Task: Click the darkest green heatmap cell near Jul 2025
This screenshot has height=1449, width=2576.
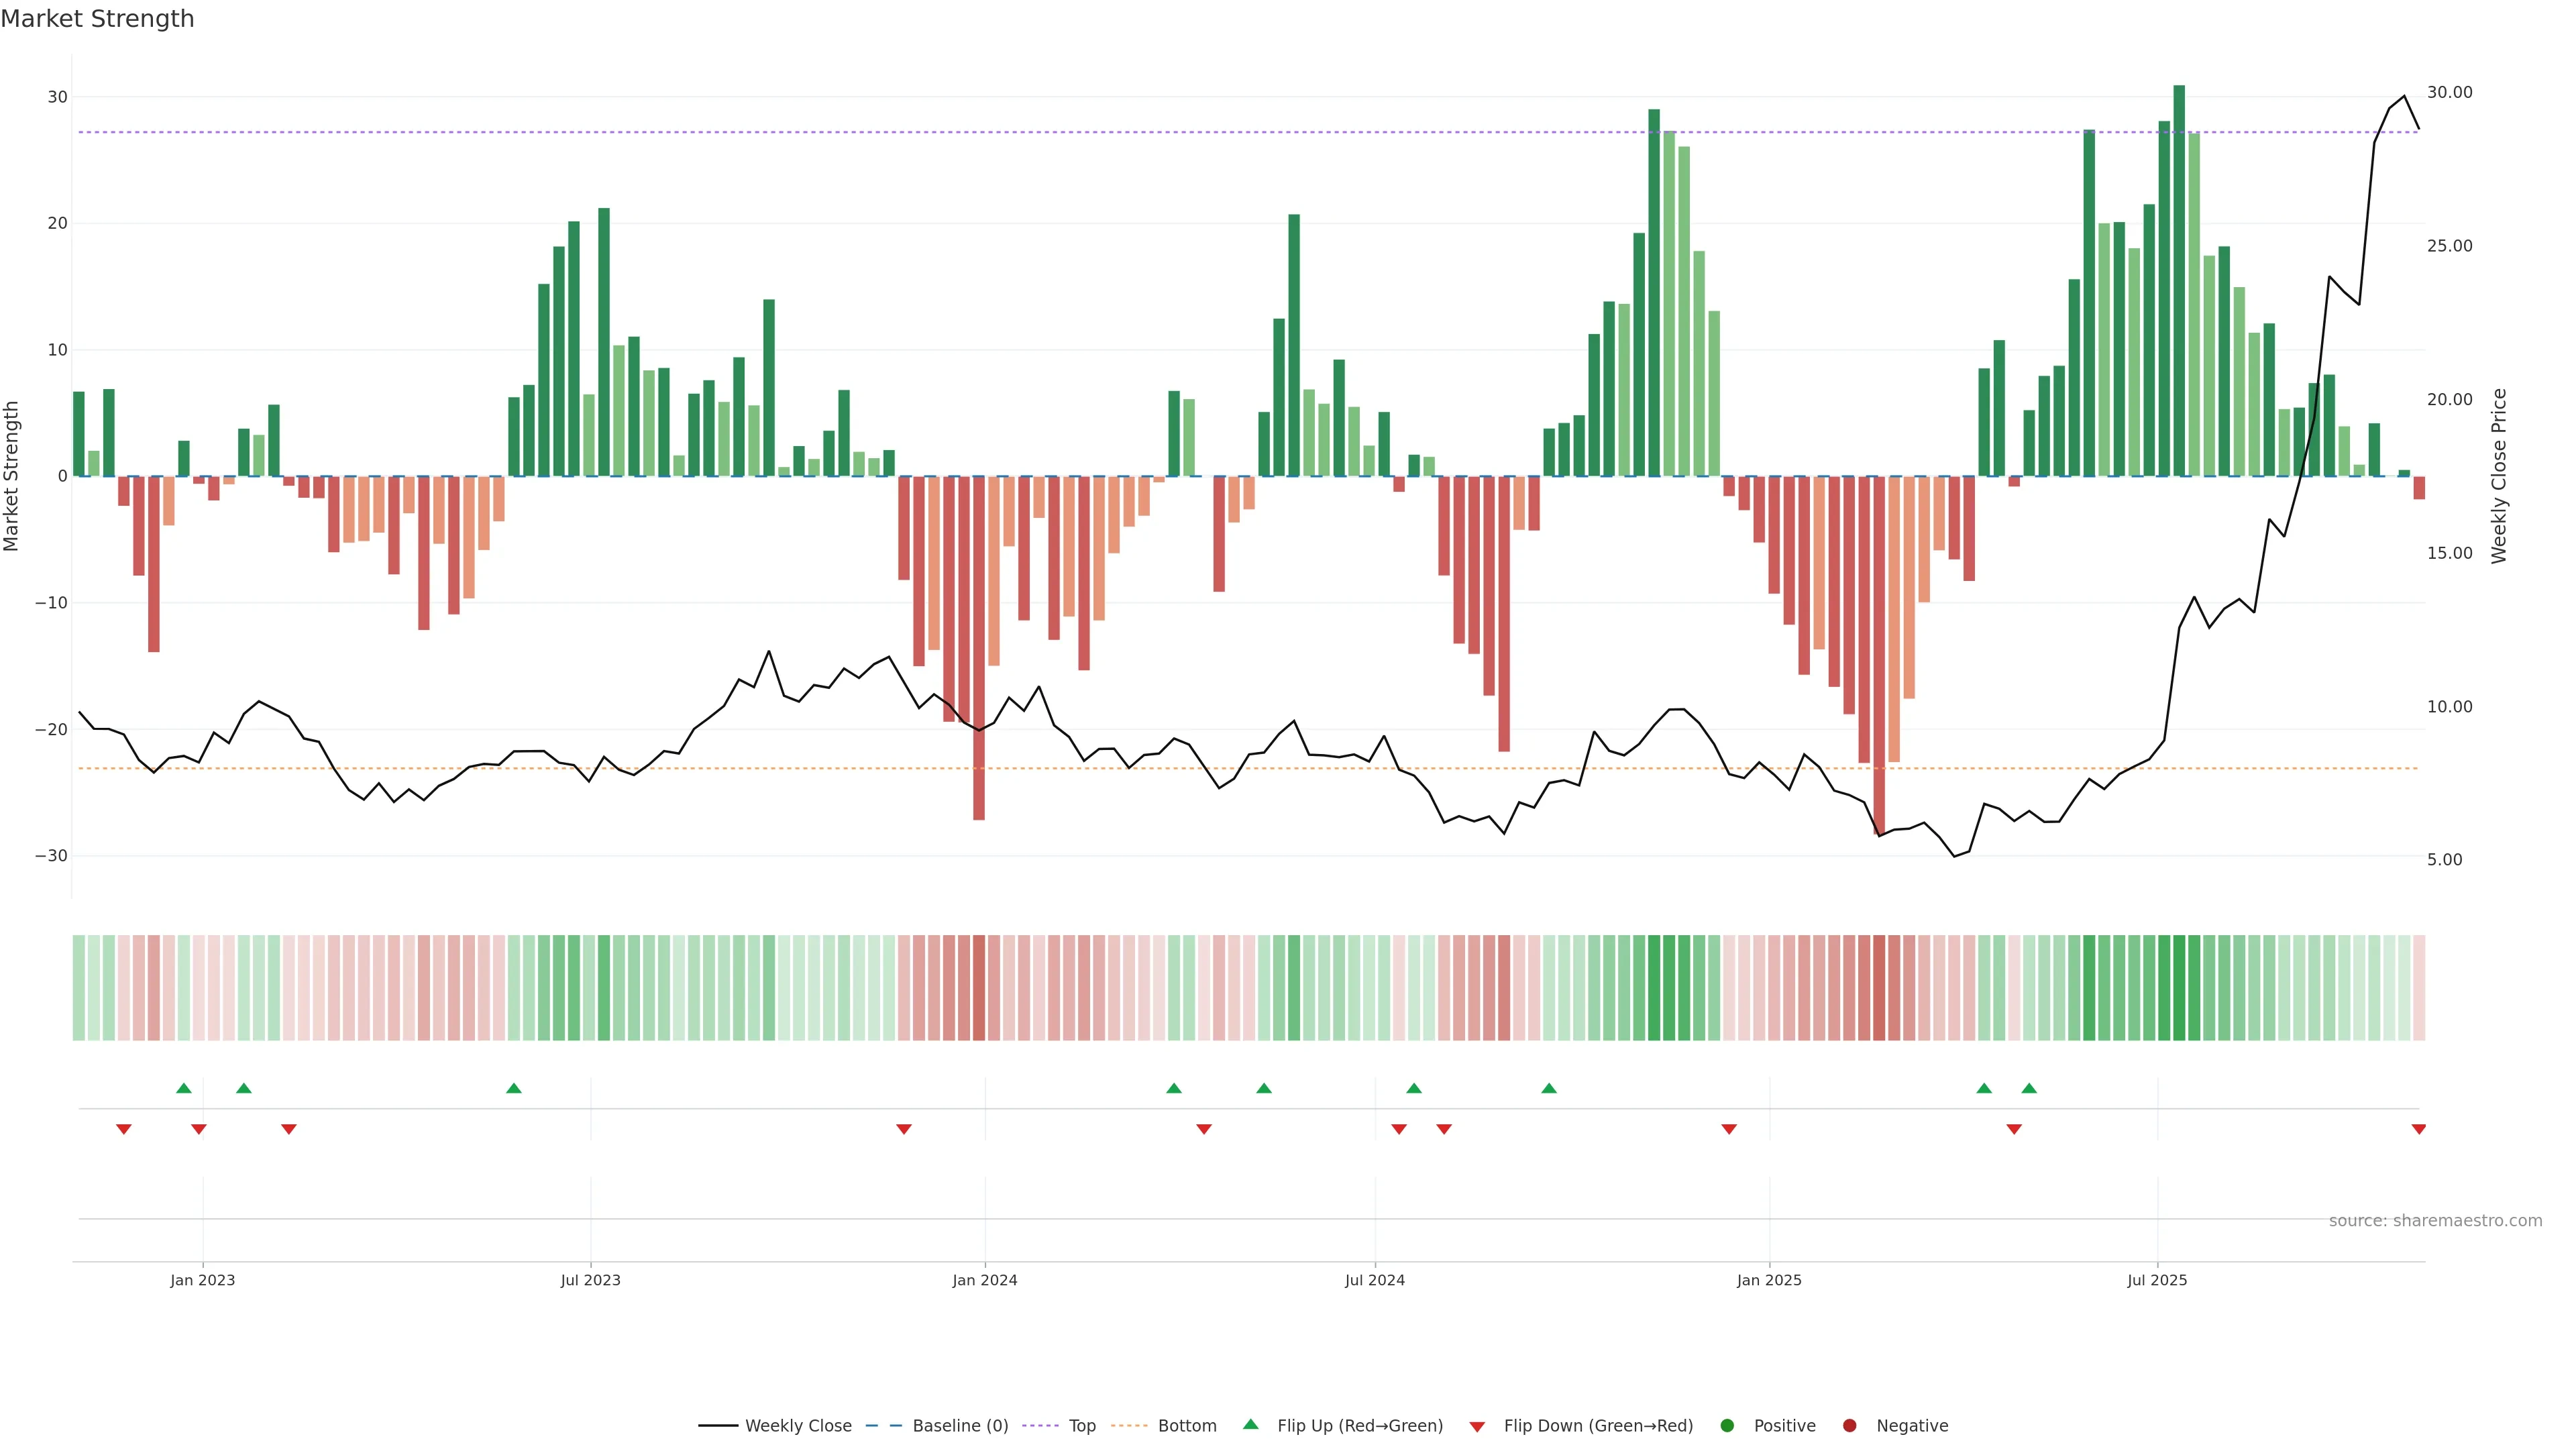Action: (2179, 987)
